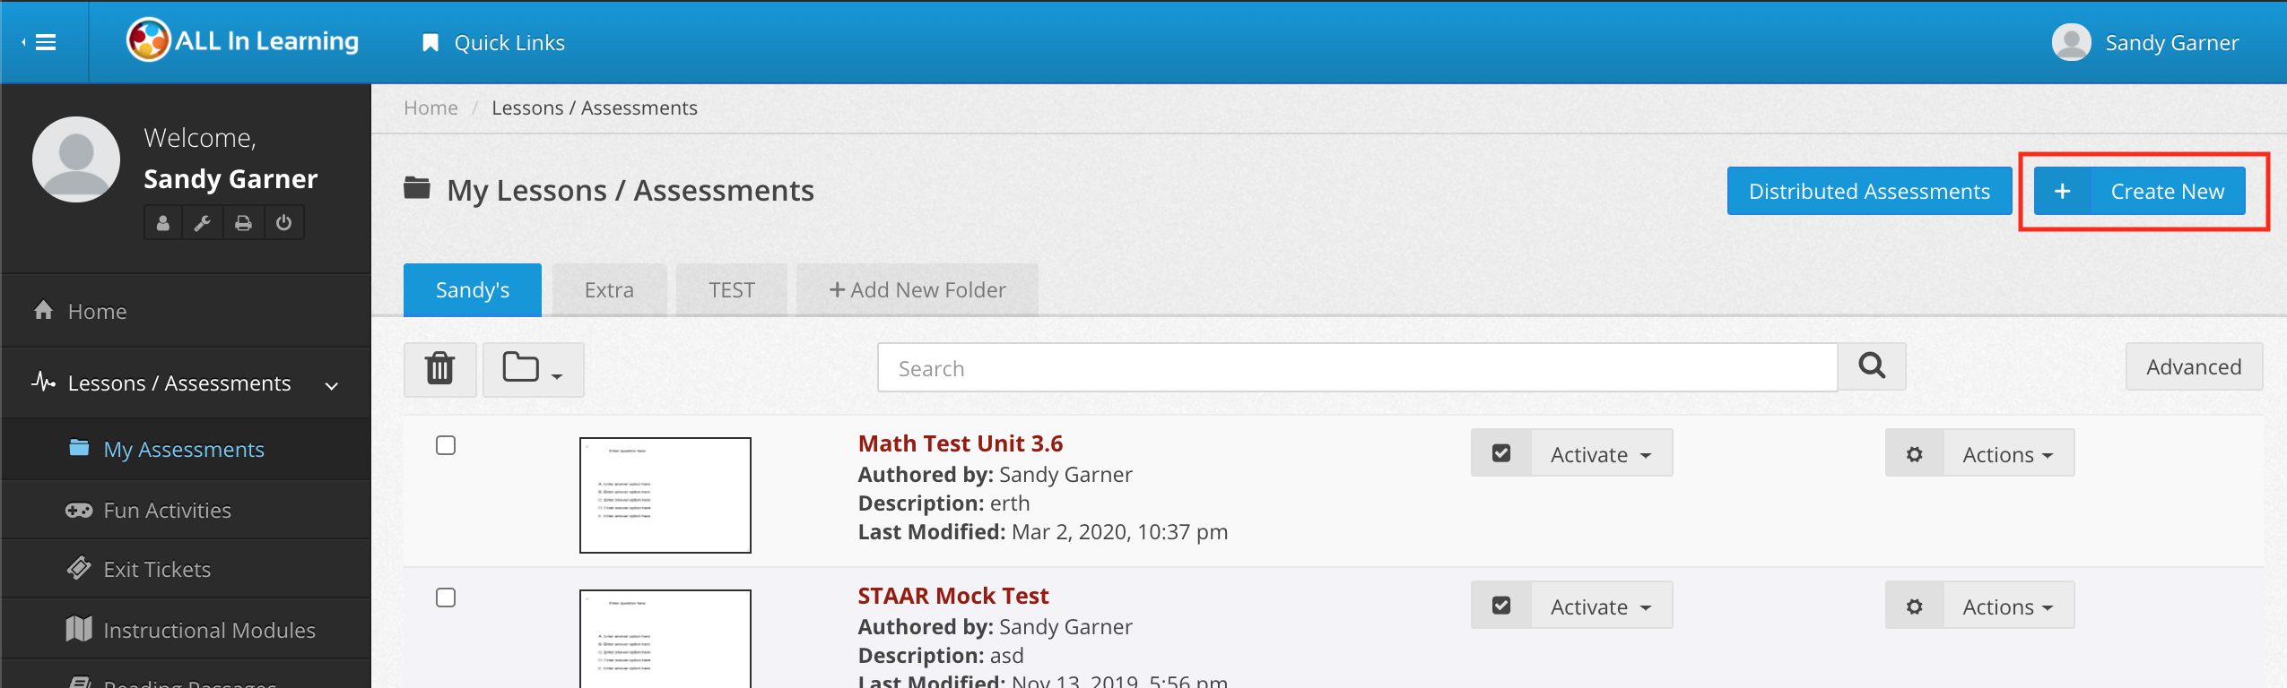Screen dimensions: 2287x688
Task: Click the trash delete icon
Action: pos(439,368)
